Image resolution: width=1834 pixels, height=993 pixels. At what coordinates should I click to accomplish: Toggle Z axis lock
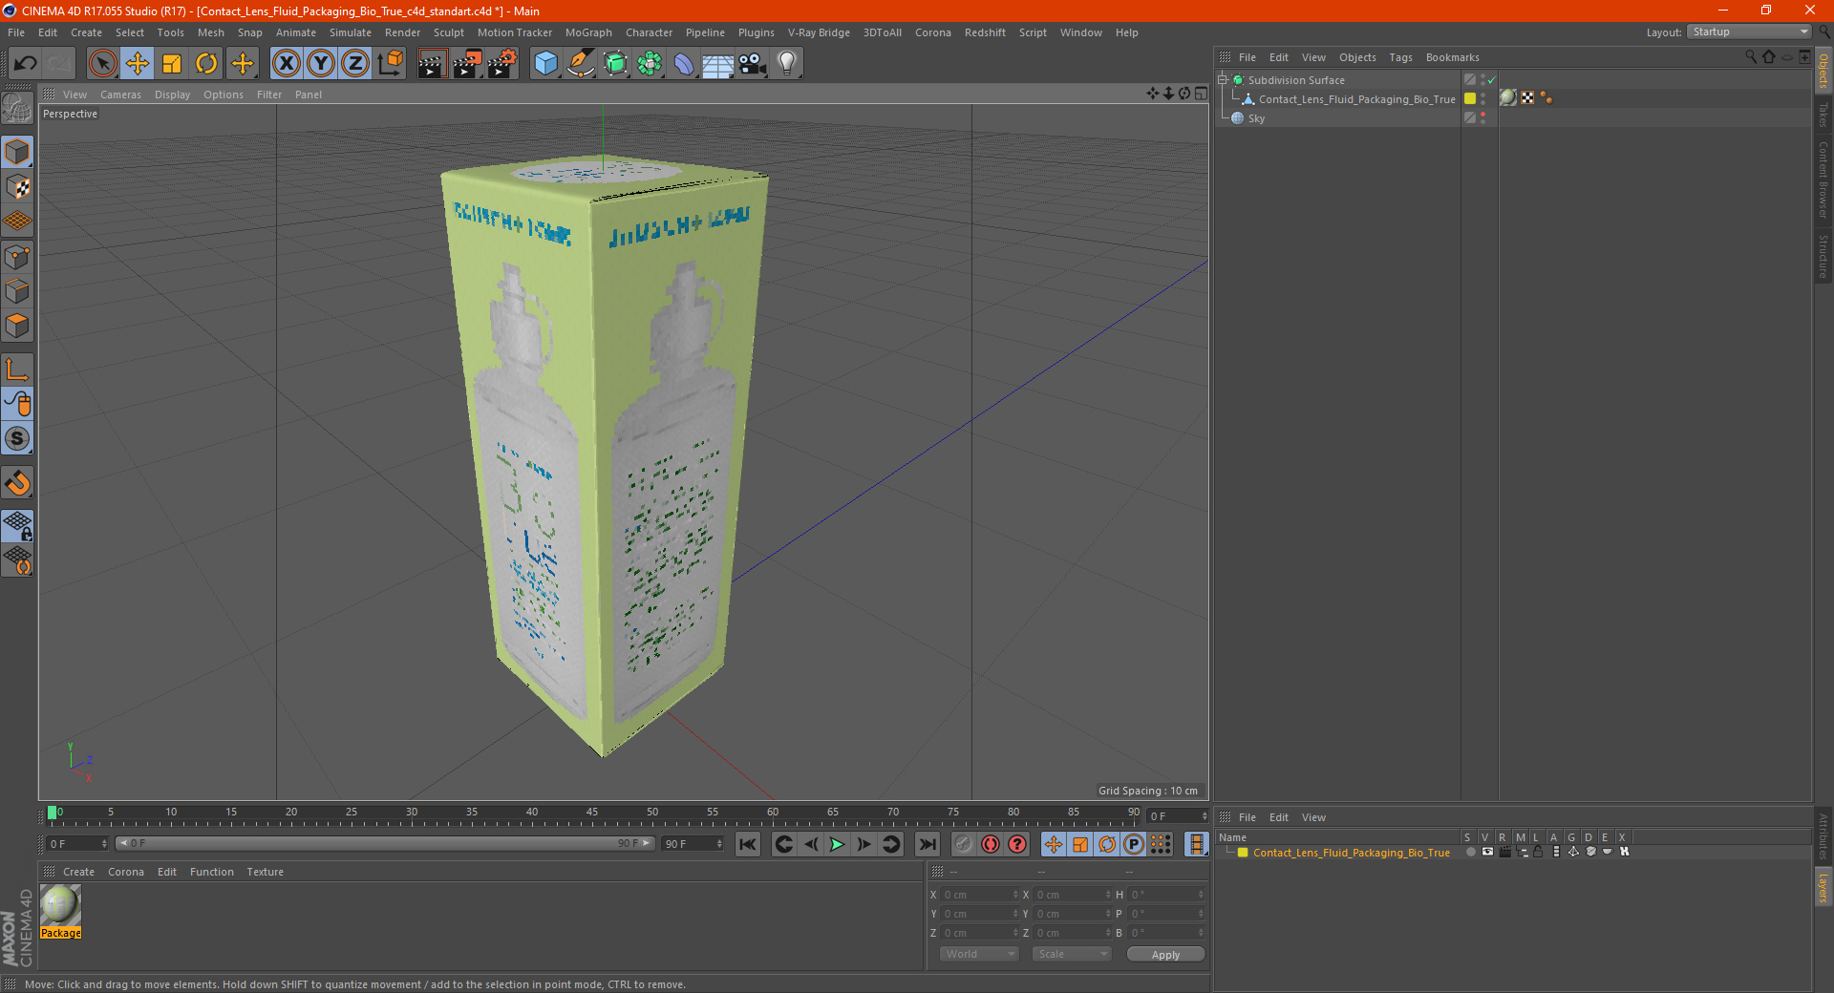[355, 64]
